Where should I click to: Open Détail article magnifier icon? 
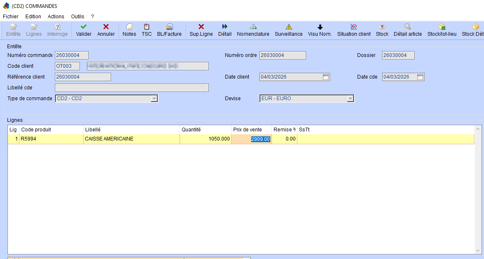(x=407, y=27)
